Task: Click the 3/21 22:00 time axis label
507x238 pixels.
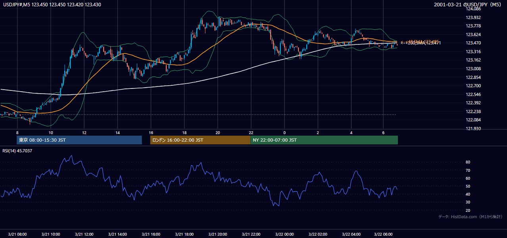Action: pos(251,234)
